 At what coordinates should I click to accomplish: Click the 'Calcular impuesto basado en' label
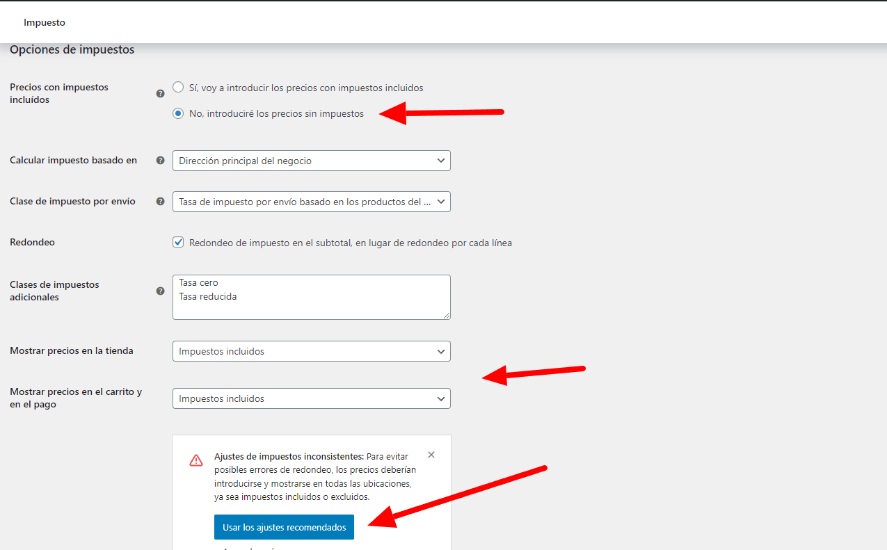(73, 161)
